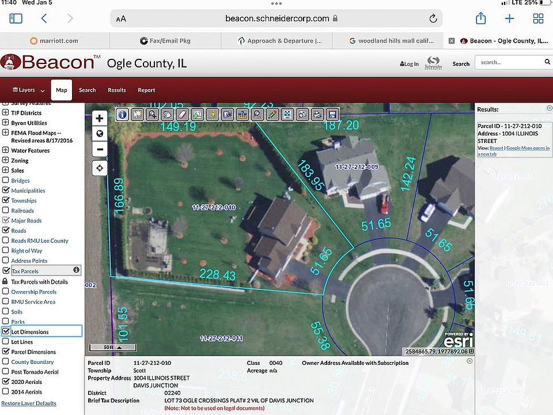Activate the yellow street view pegman tool
This screenshot has height=415, width=553.
(x=213, y=114)
